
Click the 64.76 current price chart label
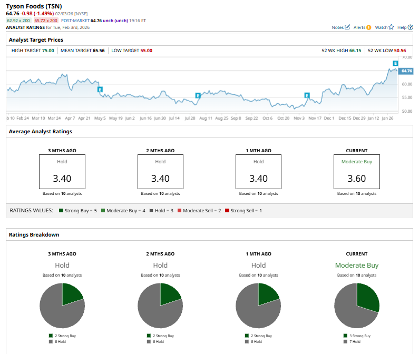tap(406, 71)
